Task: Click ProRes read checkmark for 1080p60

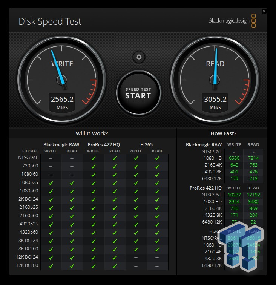Action: tap(115, 191)
